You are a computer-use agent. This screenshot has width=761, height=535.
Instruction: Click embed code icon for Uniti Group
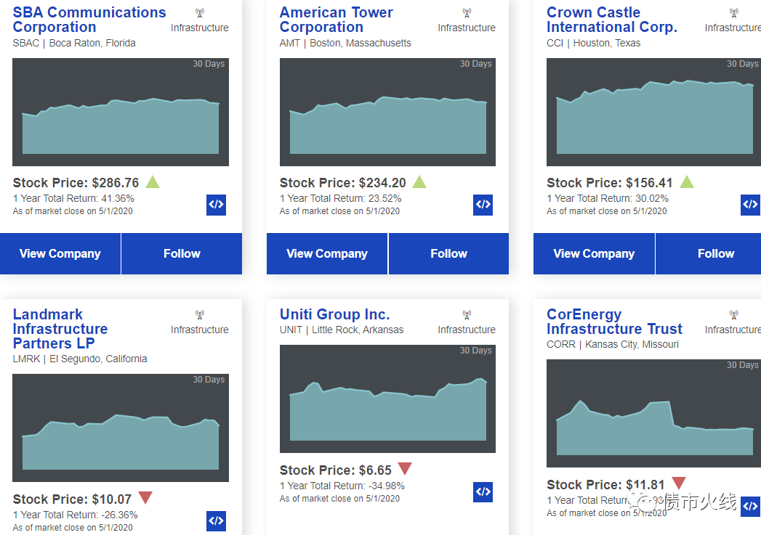pos(483,491)
